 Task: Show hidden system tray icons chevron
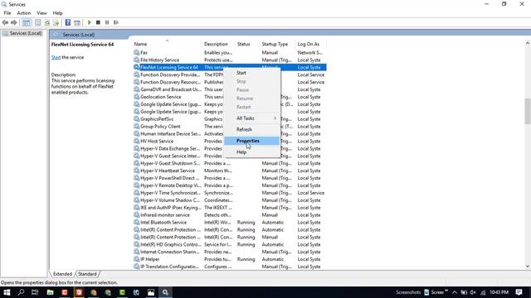pos(455,292)
